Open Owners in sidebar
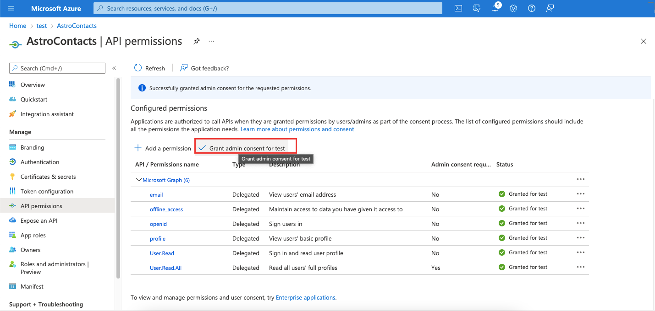The image size is (655, 311). 30,250
